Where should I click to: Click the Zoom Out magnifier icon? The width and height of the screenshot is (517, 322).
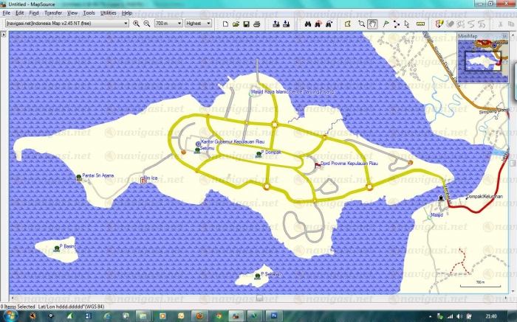pos(145,24)
